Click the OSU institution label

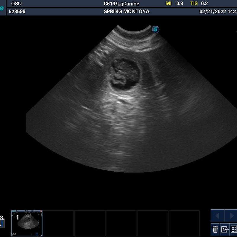(x=17, y=4)
